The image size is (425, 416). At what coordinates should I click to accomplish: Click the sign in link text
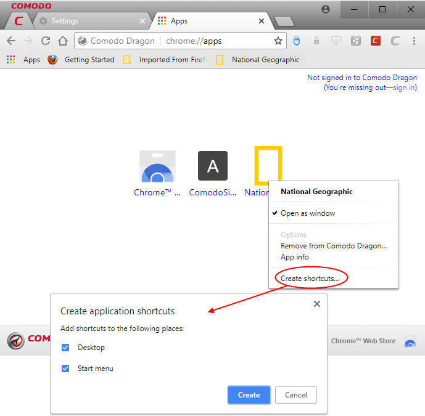[x=404, y=88]
